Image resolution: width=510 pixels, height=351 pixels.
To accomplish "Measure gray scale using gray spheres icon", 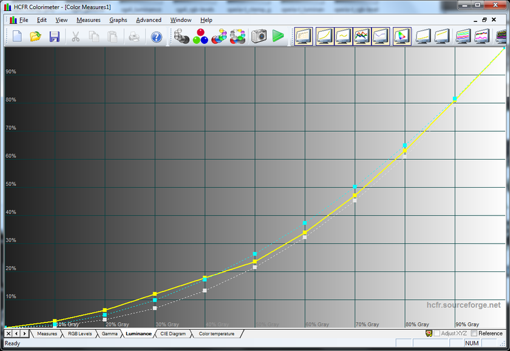I will 182,36.
